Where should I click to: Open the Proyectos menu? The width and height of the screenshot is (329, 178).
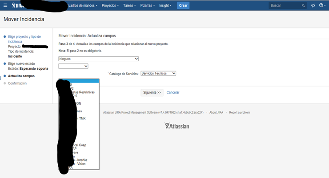(110, 5)
